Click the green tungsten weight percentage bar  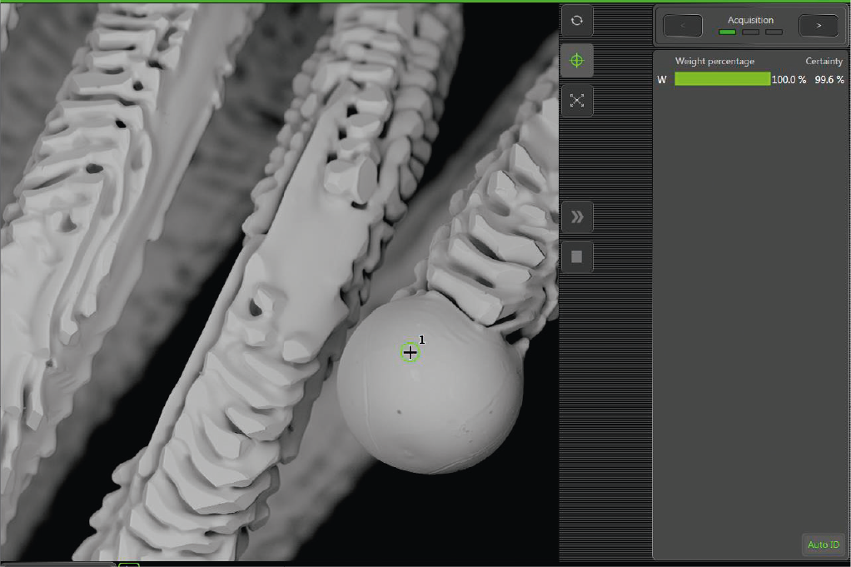722,79
